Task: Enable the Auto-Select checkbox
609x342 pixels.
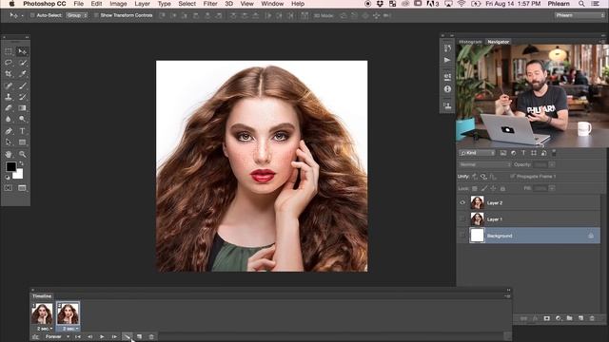Action: tap(32, 15)
